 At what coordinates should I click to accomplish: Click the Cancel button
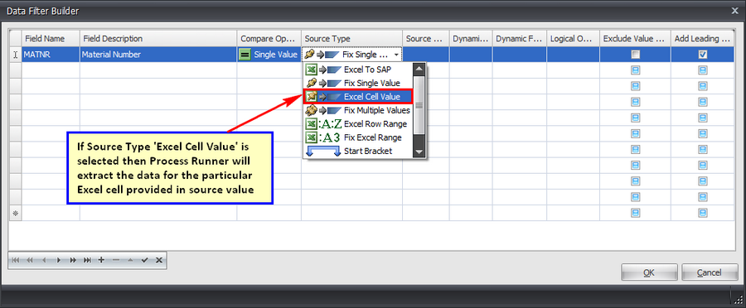tap(710, 273)
